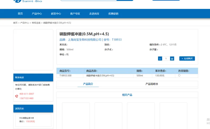Click phone number 13671551480
Image resolution: width=210 pixels, height=129 pixels.
pyautogui.click(x=27, y=98)
